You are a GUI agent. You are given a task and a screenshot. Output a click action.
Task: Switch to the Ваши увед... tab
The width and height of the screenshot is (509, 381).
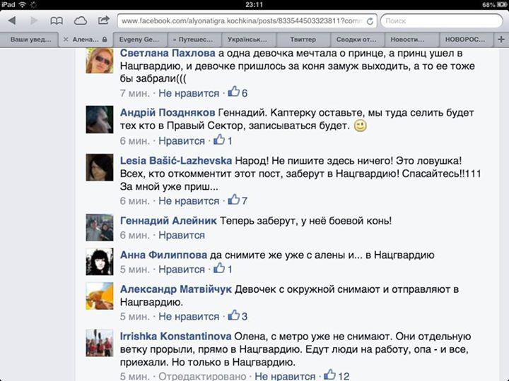pyautogui.click(x=30, y=40)
